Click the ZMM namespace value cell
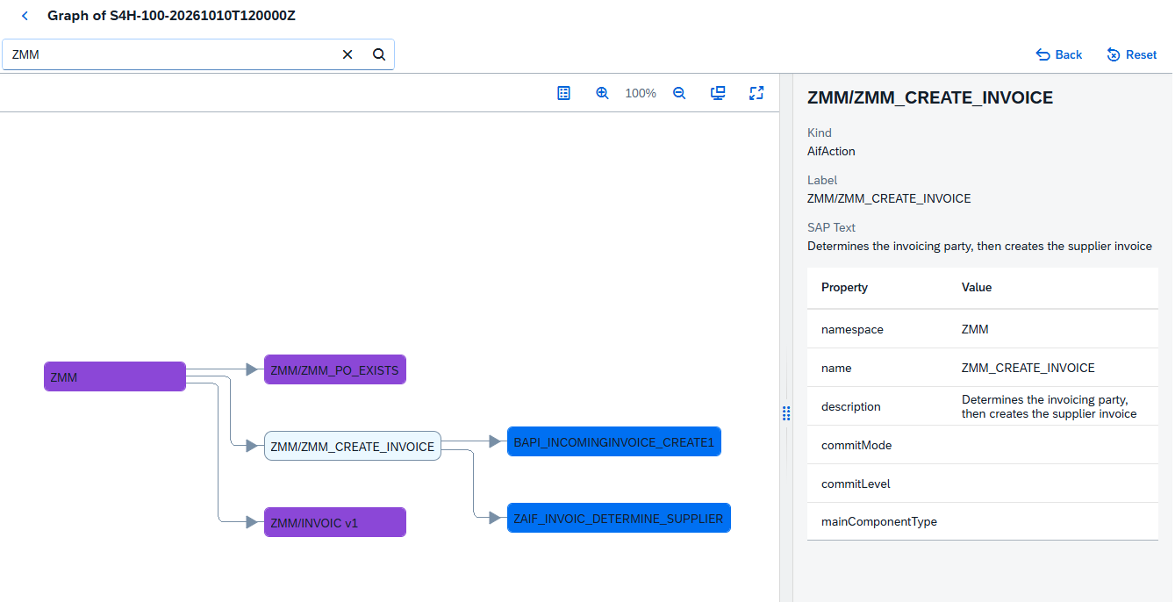The height and width of the screenshot is (602, 1175). point(975,329)
